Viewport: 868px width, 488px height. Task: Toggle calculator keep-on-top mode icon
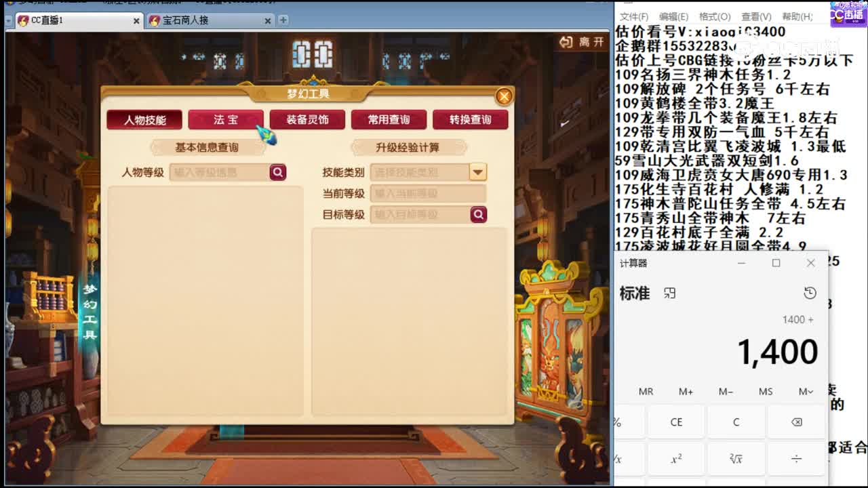click(670, 293)
